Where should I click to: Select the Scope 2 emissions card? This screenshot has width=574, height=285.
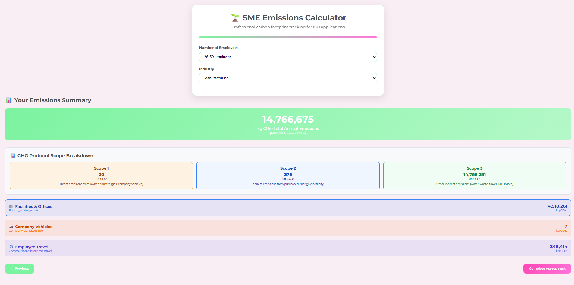(x=288, y=176)
